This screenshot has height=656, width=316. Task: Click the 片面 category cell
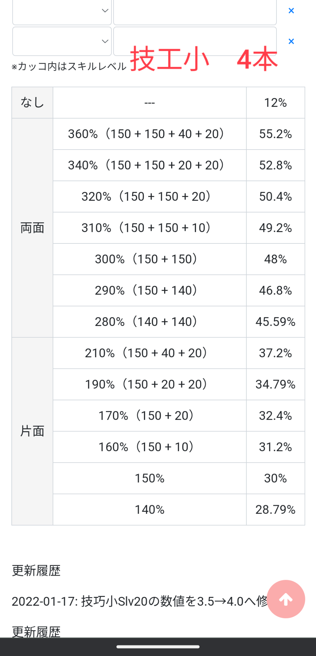32,431
